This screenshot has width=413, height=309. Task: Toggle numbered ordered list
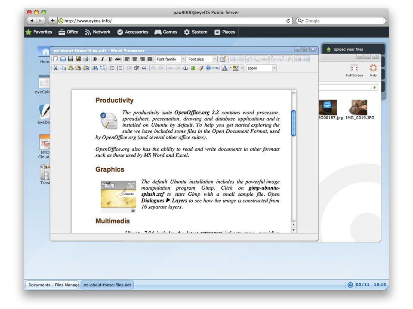(120, 68)
